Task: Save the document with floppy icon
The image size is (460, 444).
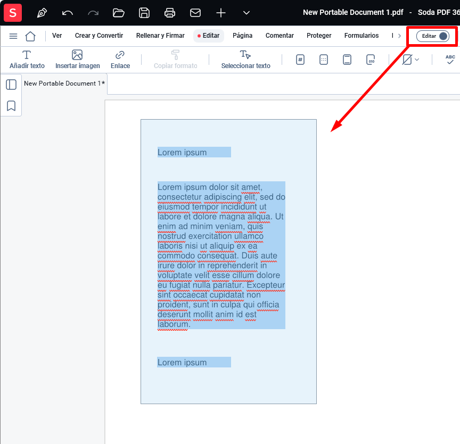Action: point(144,13)
